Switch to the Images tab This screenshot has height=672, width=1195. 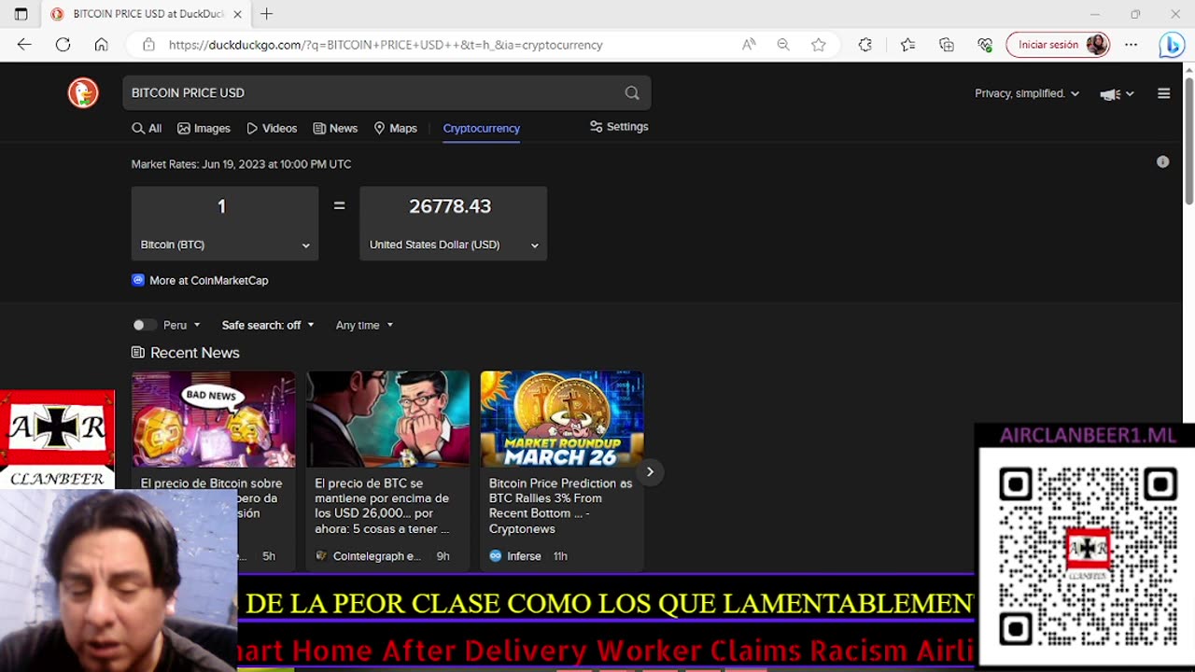204,129
